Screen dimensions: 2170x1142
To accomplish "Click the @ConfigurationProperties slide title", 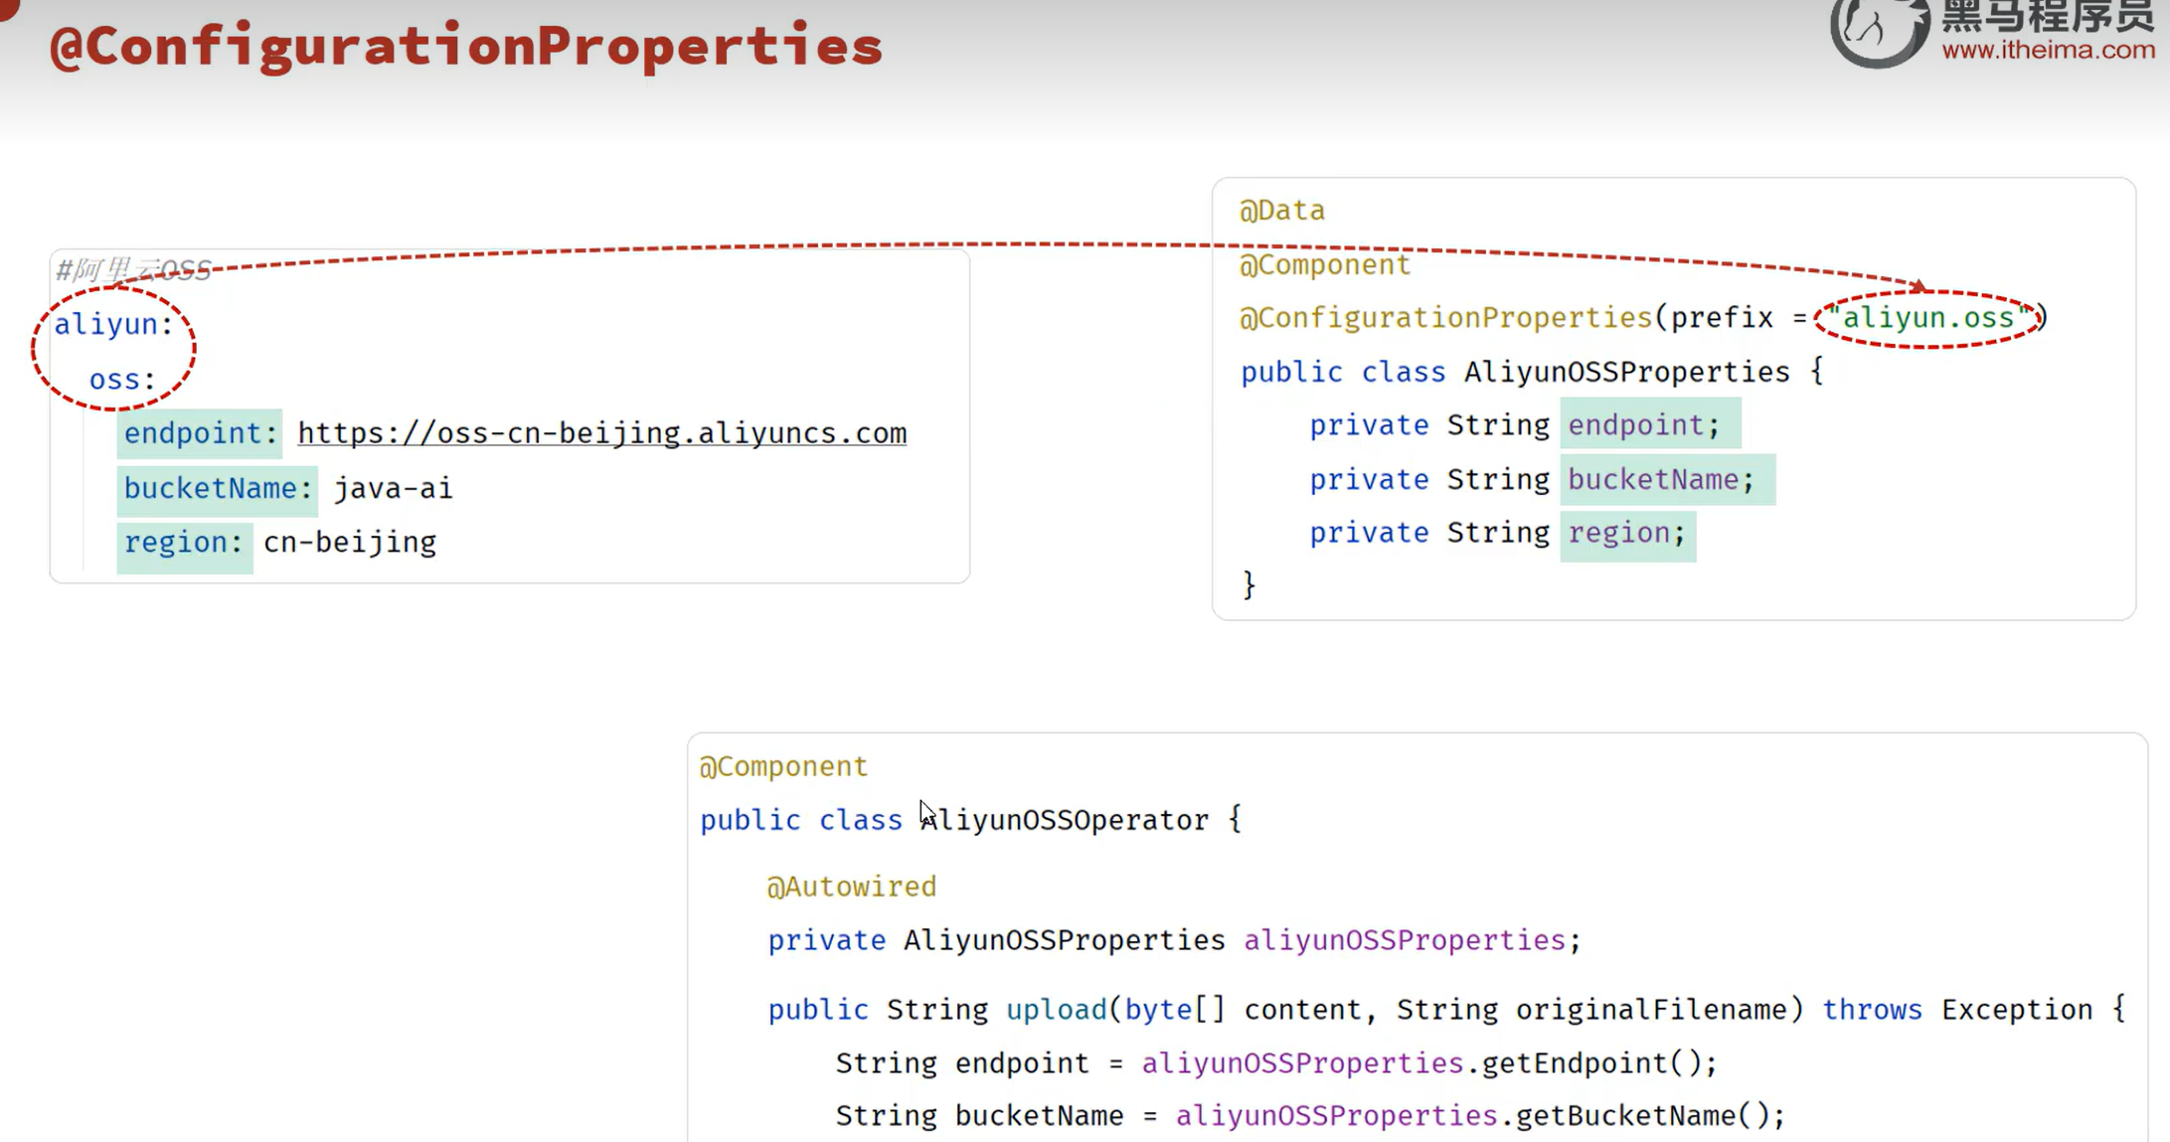I will pos(466,46).
